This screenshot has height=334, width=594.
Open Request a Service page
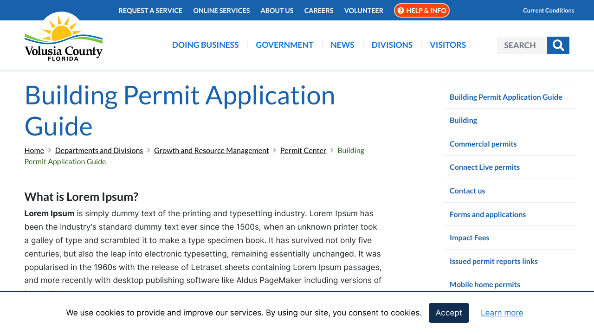150,10
